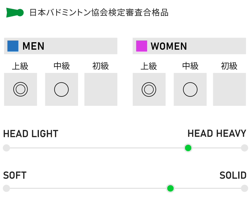Select the single circle under MEN 中級
The image size is (251, 202).
tap(61, 89)
